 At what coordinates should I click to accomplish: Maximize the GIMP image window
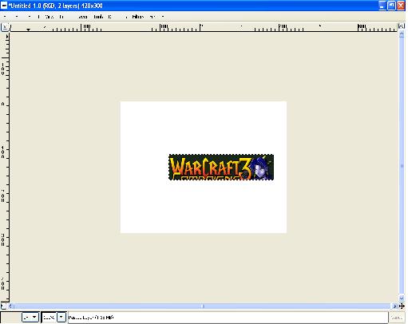[x=391, y=6]
